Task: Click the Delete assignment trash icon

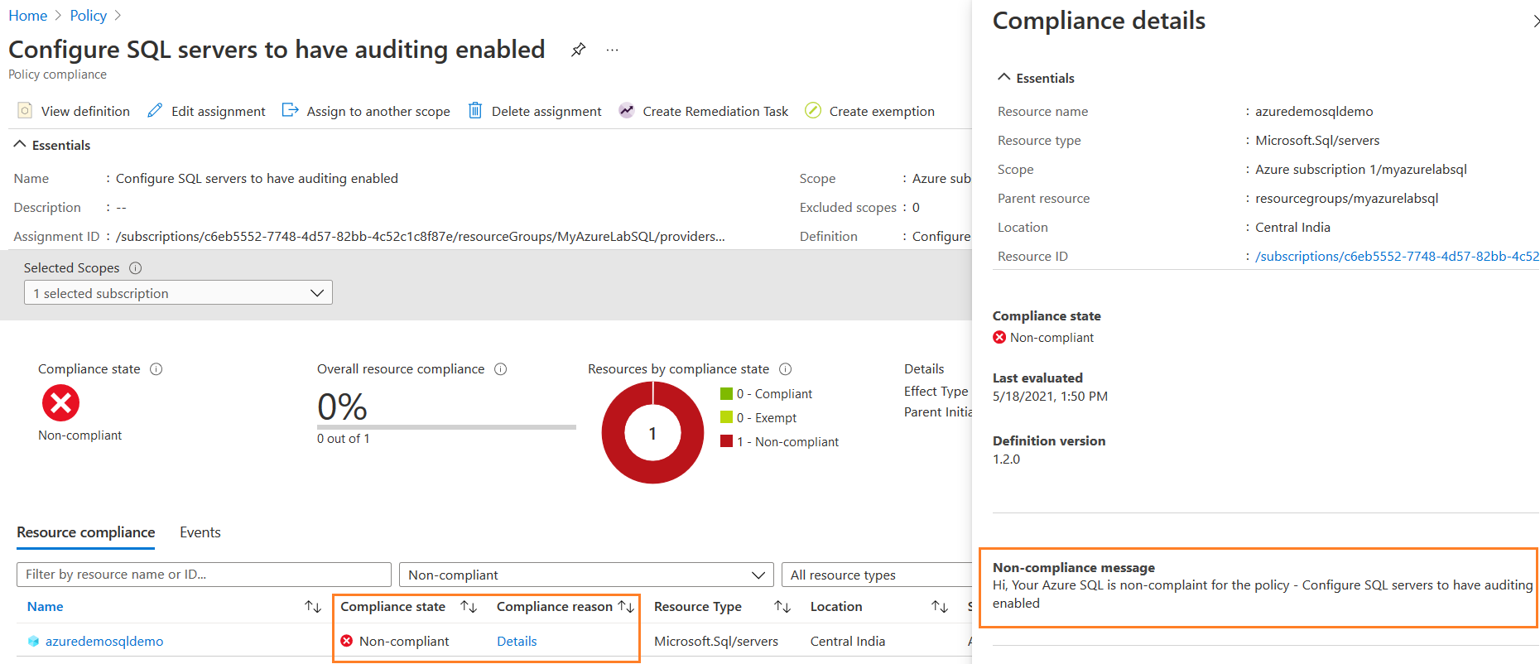Action: pyautogui.click(x=475, y=111)
